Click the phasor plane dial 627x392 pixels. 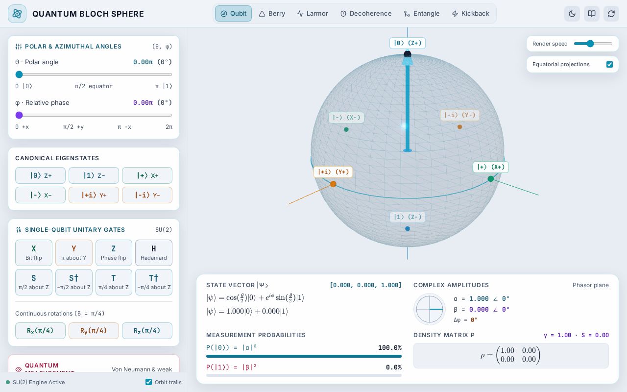[430, 309]
